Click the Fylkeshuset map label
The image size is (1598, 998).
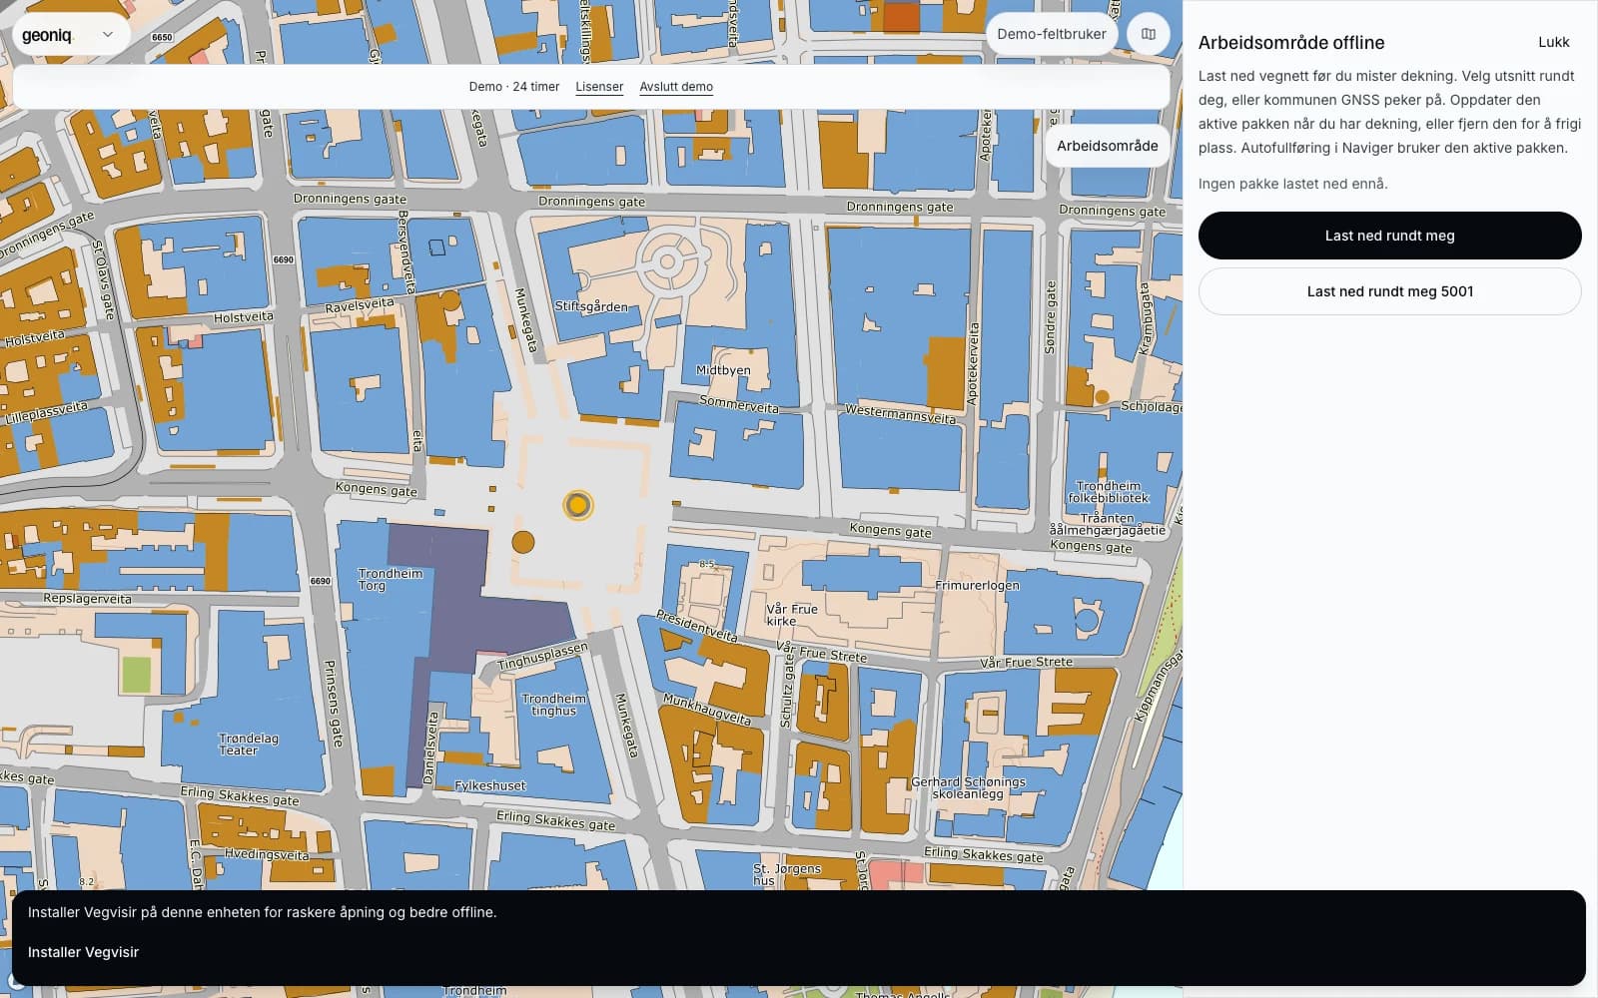[x=490, y=785]
